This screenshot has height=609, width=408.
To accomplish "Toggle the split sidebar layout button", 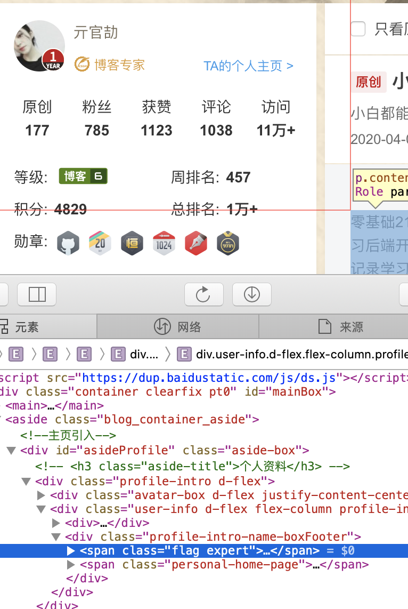I will click(x=37, y=294).
